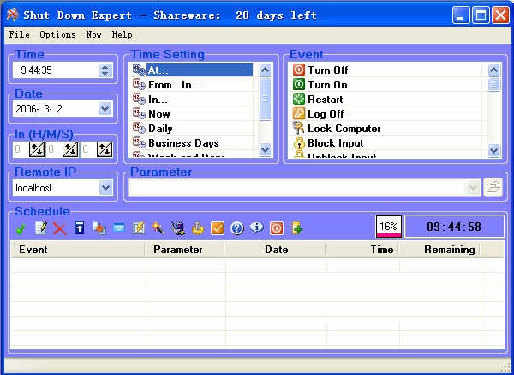Click the network computer icon
This screenshot has width=514, height=375.
tap(178, 228)
